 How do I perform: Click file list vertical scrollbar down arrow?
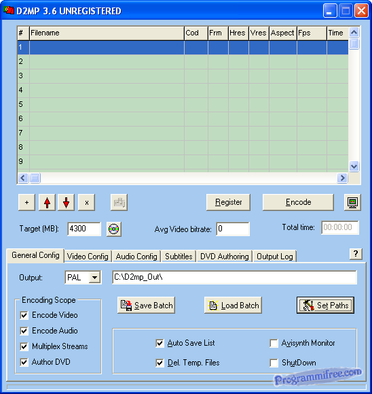(x=354, y=166)
